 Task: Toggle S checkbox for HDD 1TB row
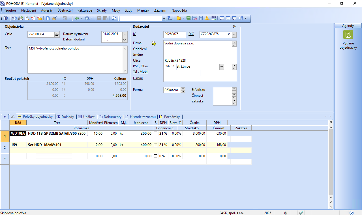click(x=155, y=134)
